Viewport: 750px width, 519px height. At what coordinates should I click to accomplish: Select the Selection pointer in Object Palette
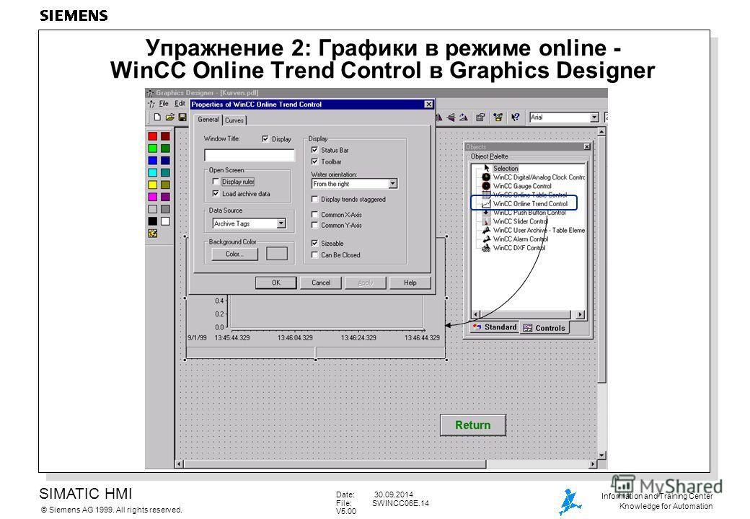(x=487, y=168)
